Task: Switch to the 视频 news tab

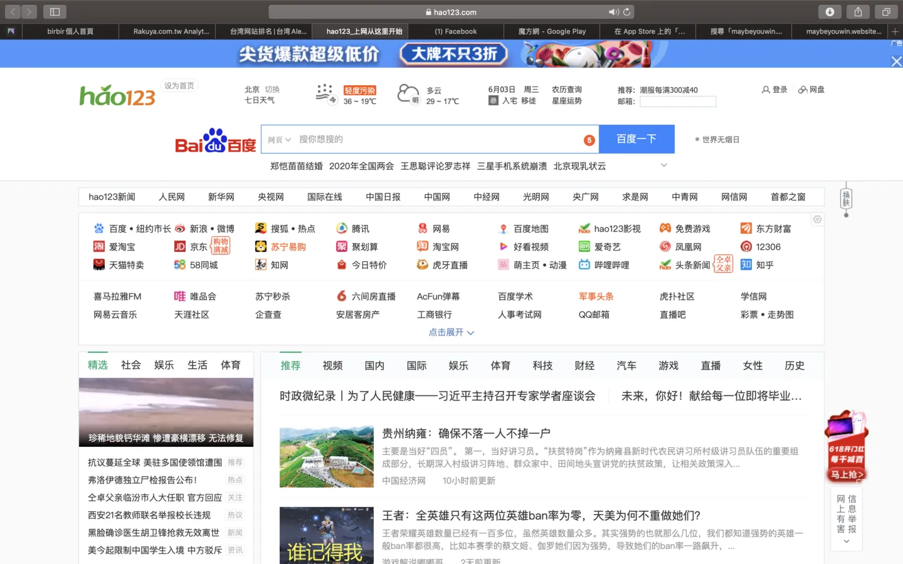Action: pos(332,365)
